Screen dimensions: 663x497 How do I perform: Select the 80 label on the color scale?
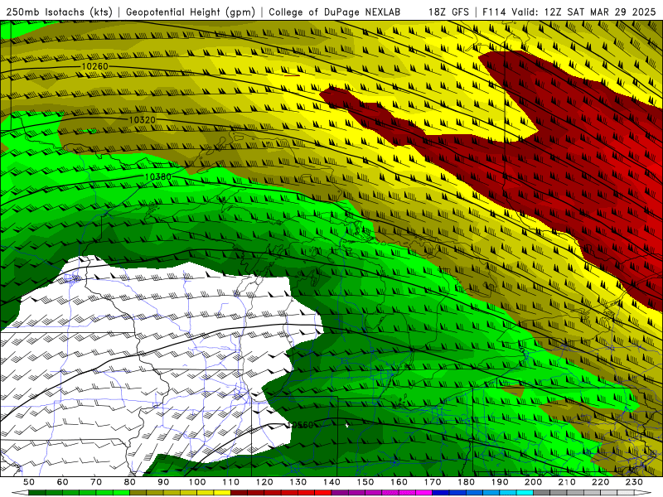(130, 482)
